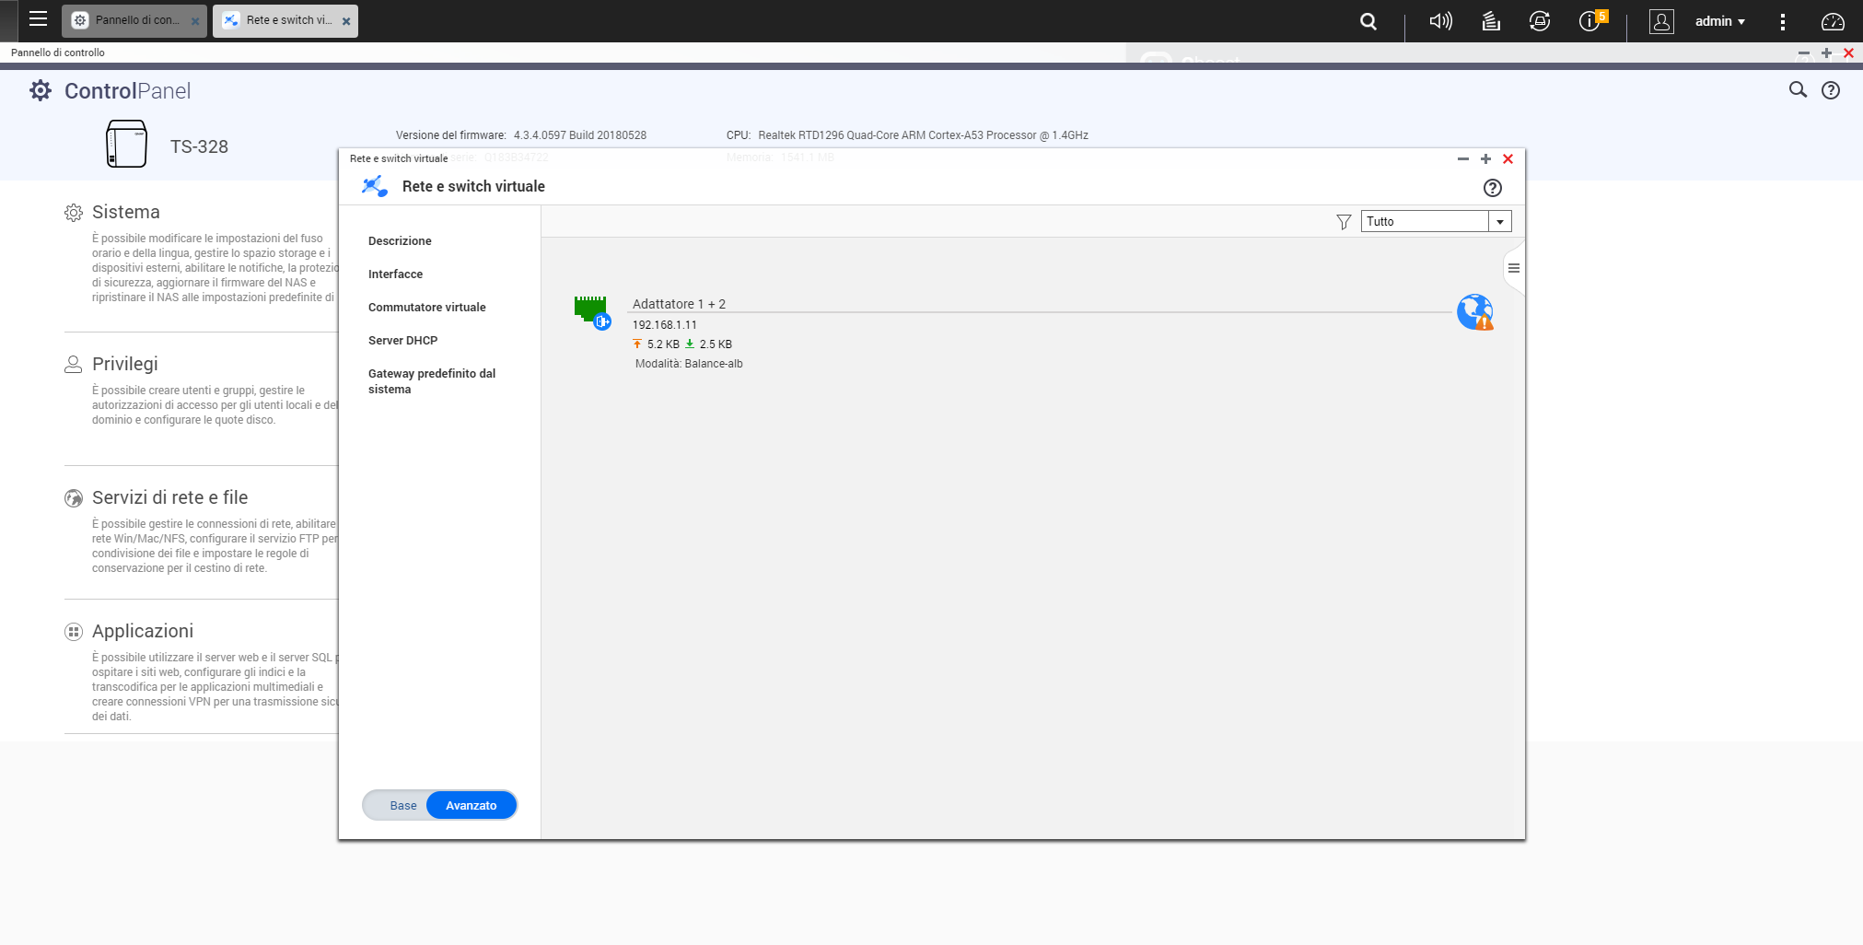Open the Privilegi section
Screen dimensions: 1863x945
125,365
